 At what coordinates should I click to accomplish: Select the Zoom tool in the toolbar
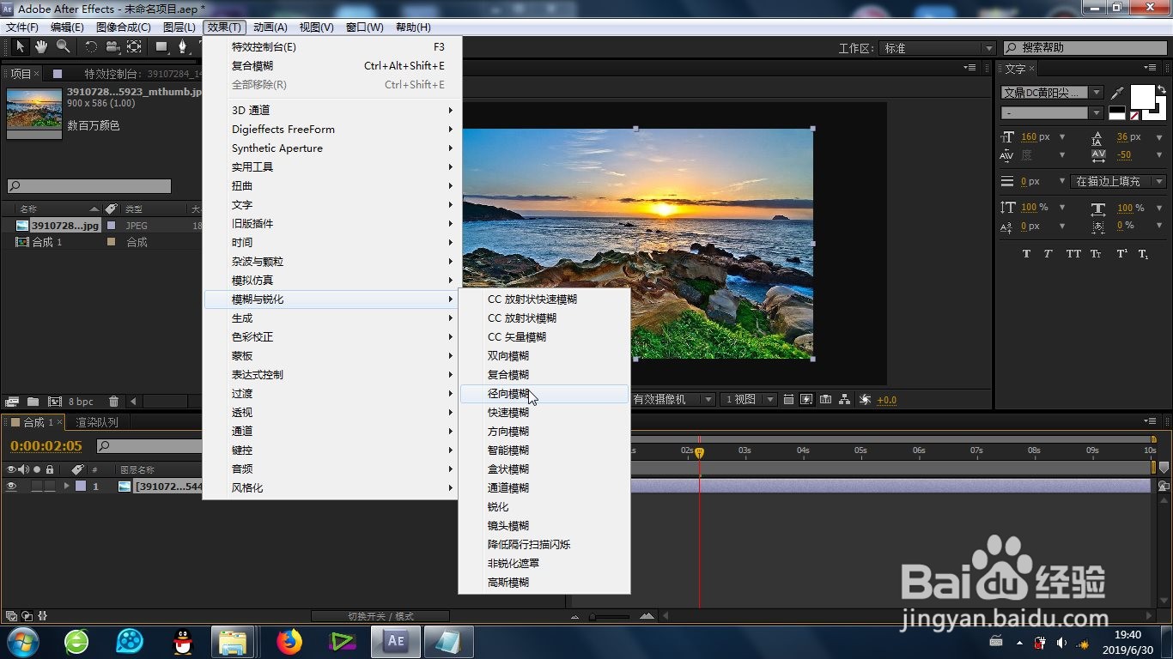pyautogui.click(x=62, y=47)
